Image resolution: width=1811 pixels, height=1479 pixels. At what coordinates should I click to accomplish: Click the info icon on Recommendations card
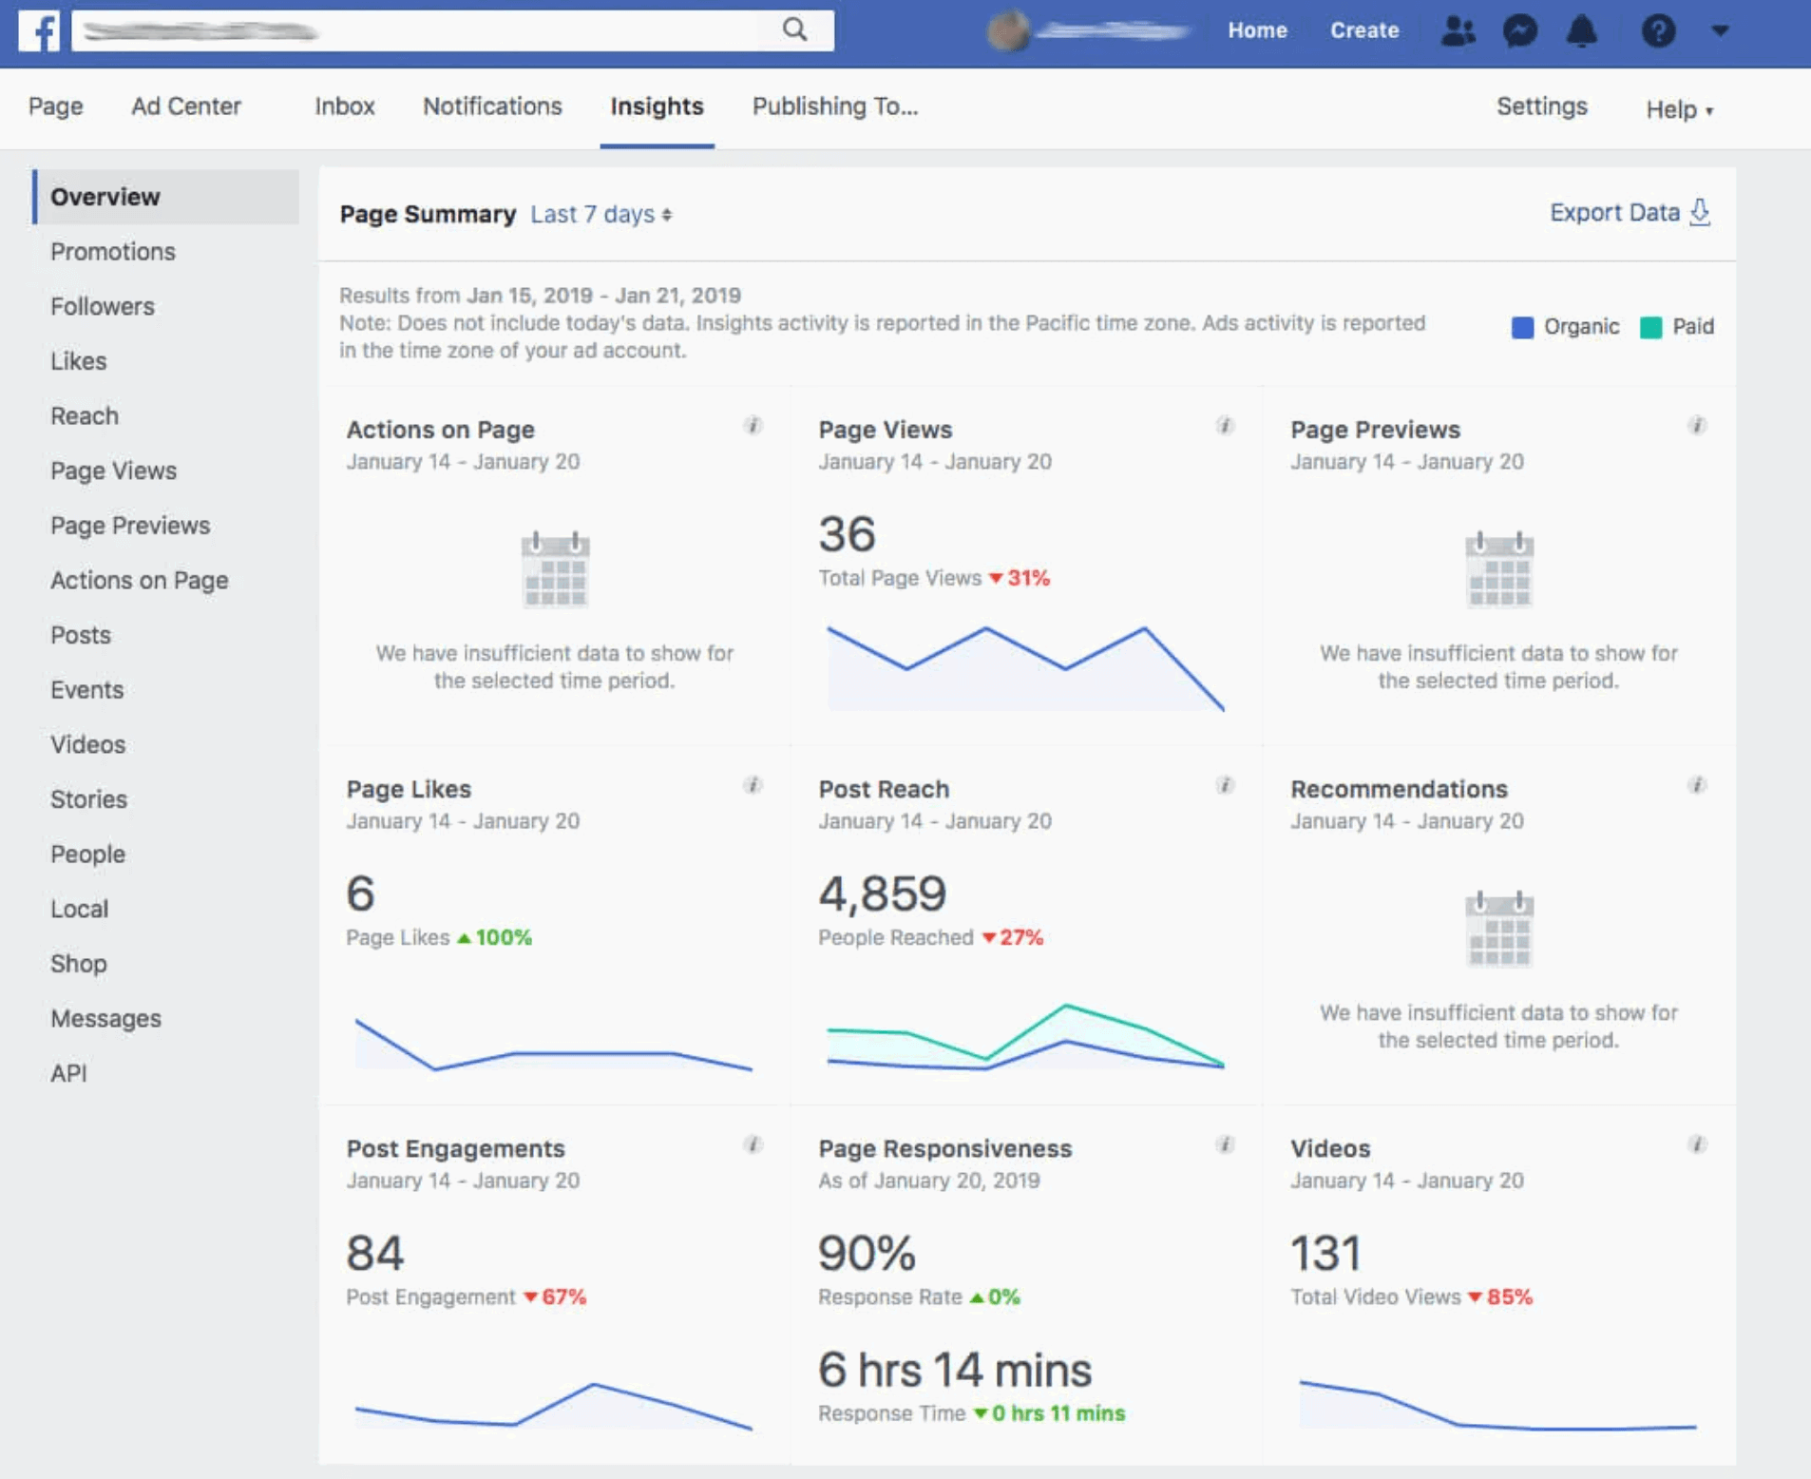pos(1697,785)
